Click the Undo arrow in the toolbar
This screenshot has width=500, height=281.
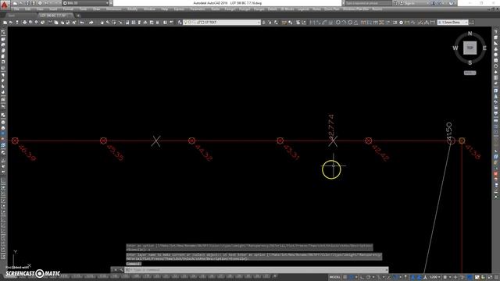[82, 23]
